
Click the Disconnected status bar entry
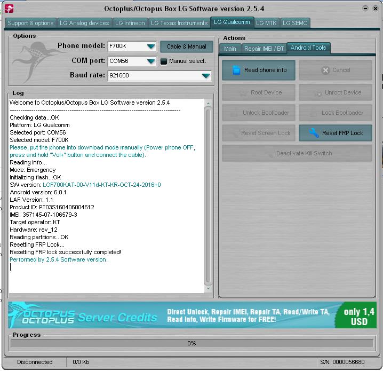35,362
